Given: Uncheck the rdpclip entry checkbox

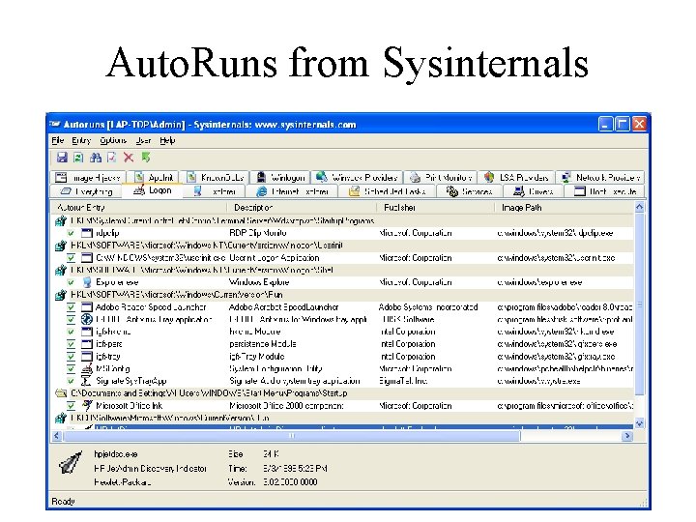Looking at the screenshot, I should coord(71,233).
